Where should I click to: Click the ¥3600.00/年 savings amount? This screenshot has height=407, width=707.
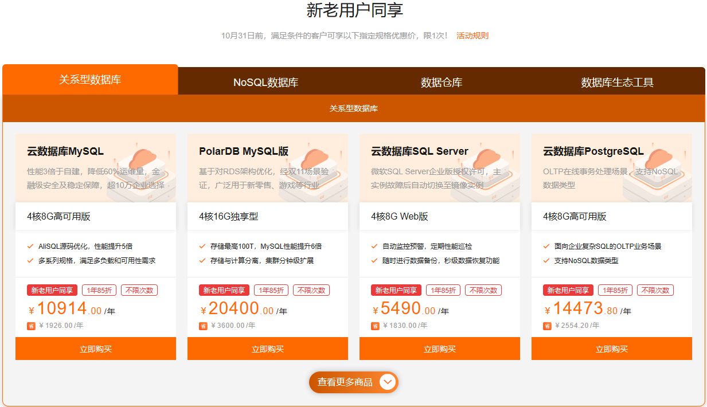click(x=233, y=326)
